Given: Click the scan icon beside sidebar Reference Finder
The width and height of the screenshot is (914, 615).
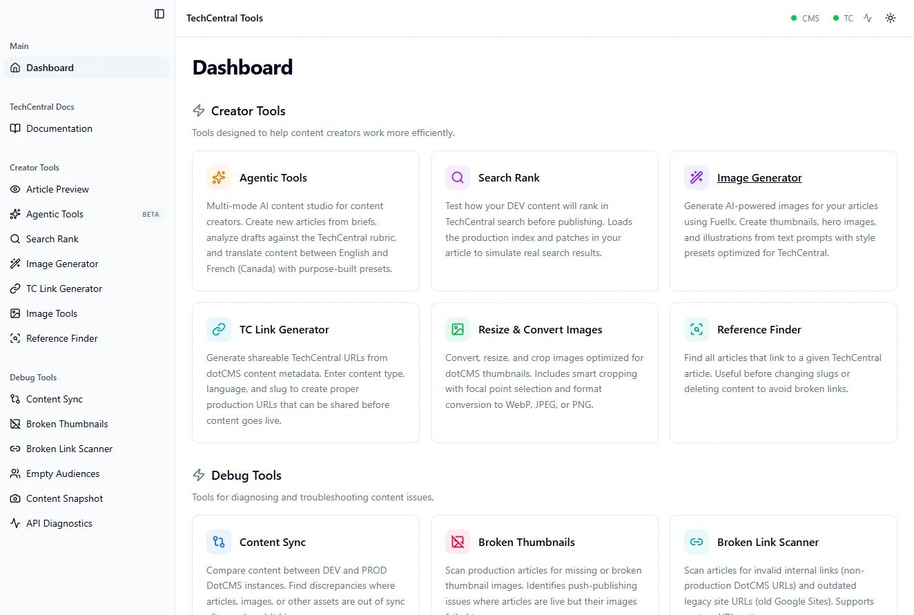Looking at the screenshot, I should [x=15, y=338].
